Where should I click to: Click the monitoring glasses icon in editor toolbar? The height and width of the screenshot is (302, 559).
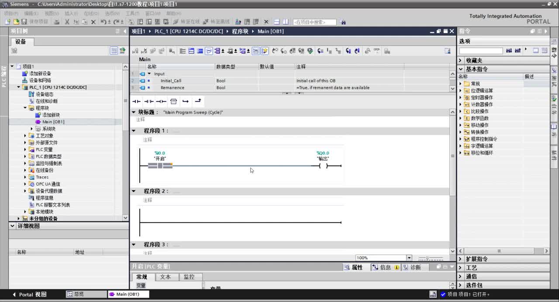376,51
